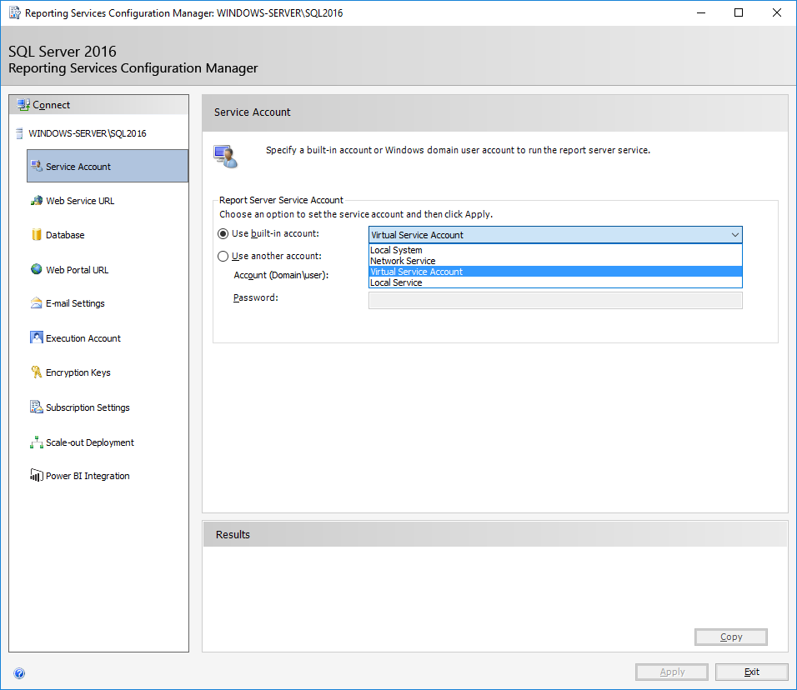Click the Execution Account icon
The height and width of the screenshot is (690, 797).
(37, 337)
